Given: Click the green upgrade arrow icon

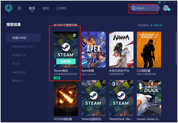Looking at the screenshot, I should click(x=159, y=2).
